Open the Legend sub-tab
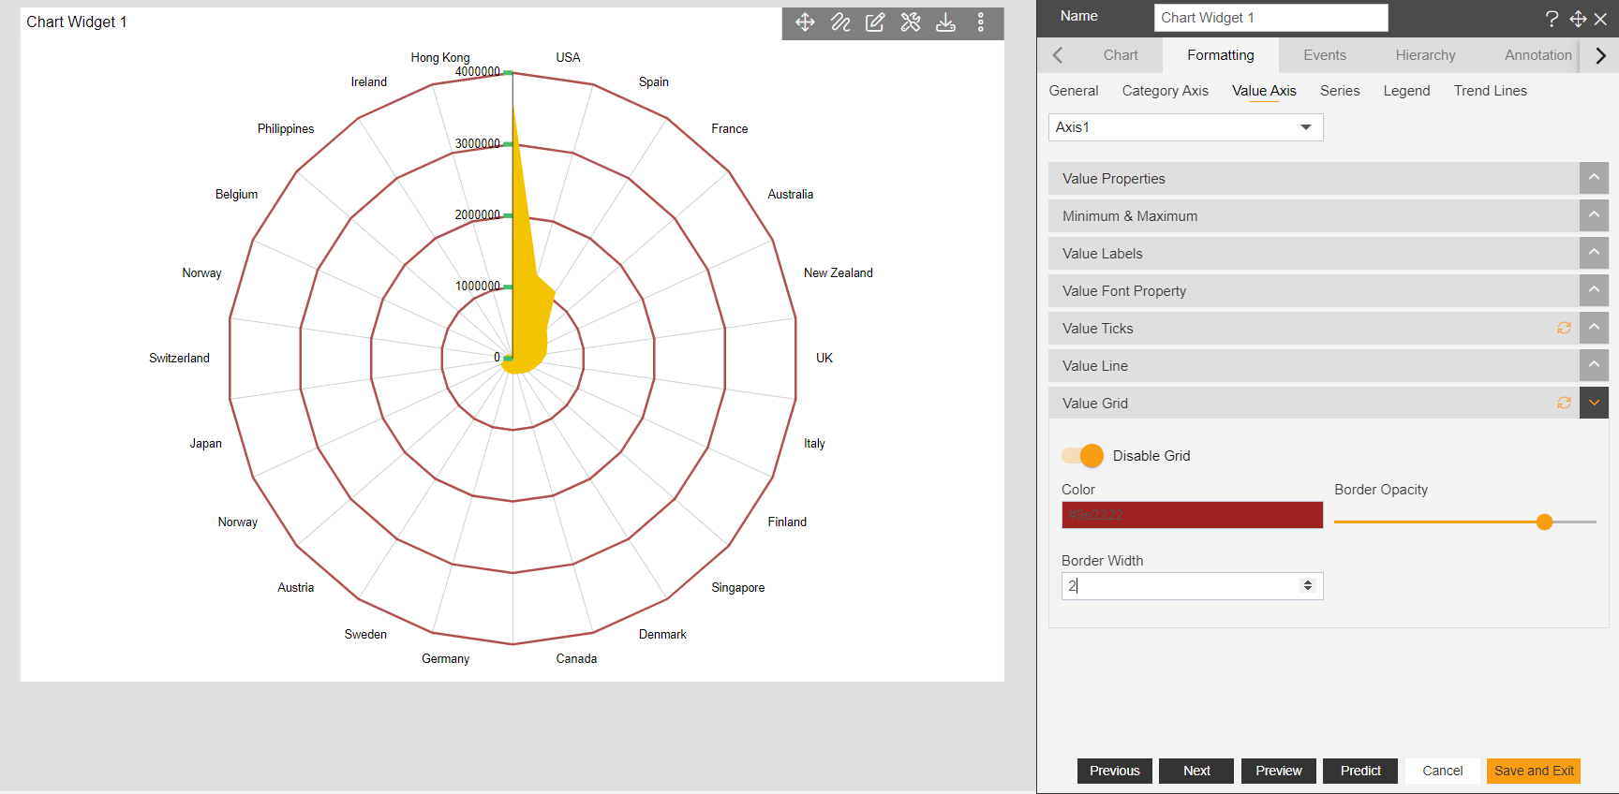 pyautogui.click(x=1406, y=91)
